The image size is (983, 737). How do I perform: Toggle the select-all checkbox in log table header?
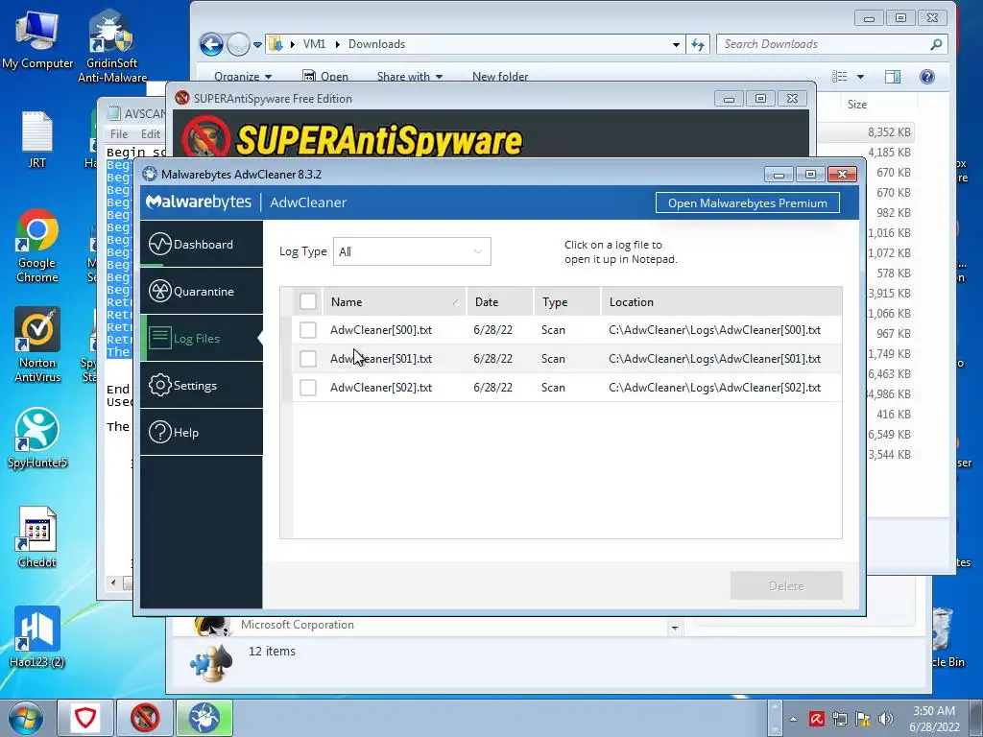(x=308, y=301)
